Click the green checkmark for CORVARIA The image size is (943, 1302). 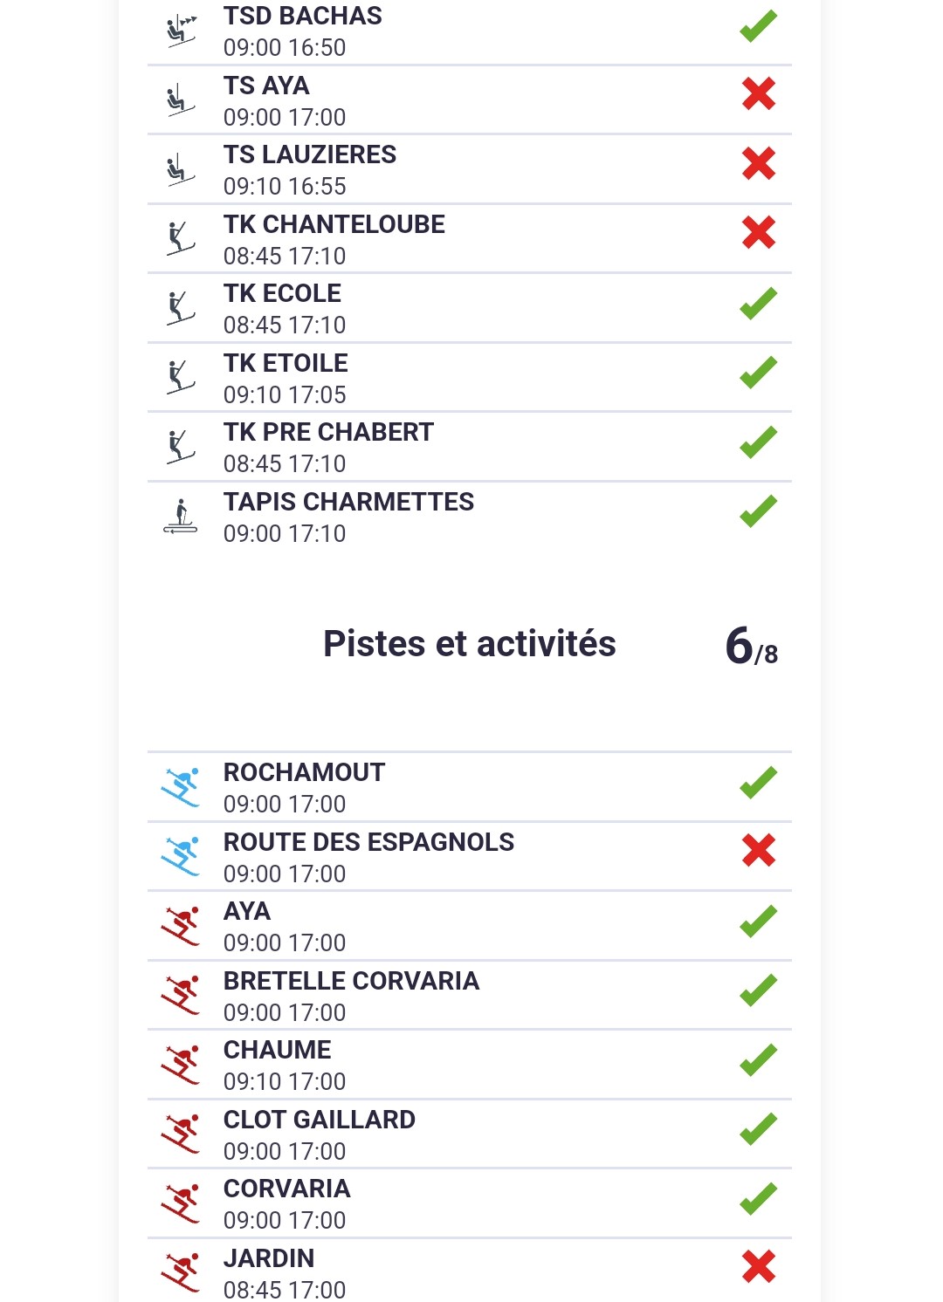[x=758, y=1198]
